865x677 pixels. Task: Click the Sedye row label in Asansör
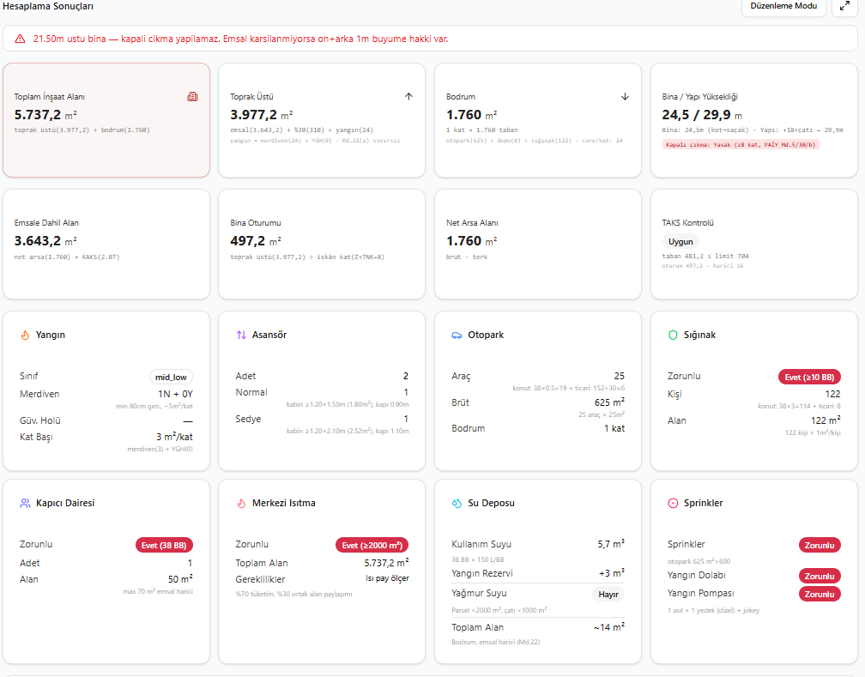click(248, 419)
